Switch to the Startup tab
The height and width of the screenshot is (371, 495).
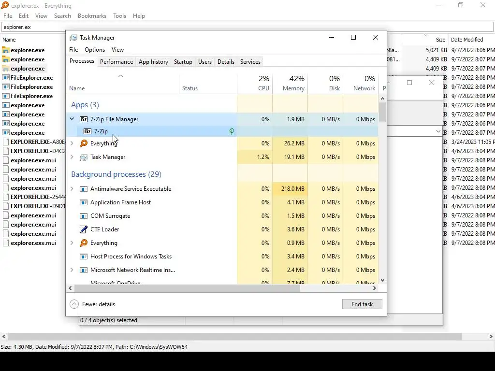183,62
